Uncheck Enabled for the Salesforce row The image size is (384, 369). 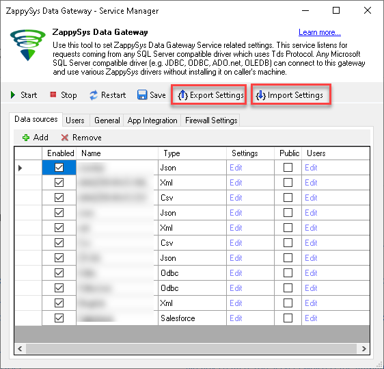(59, 318)
